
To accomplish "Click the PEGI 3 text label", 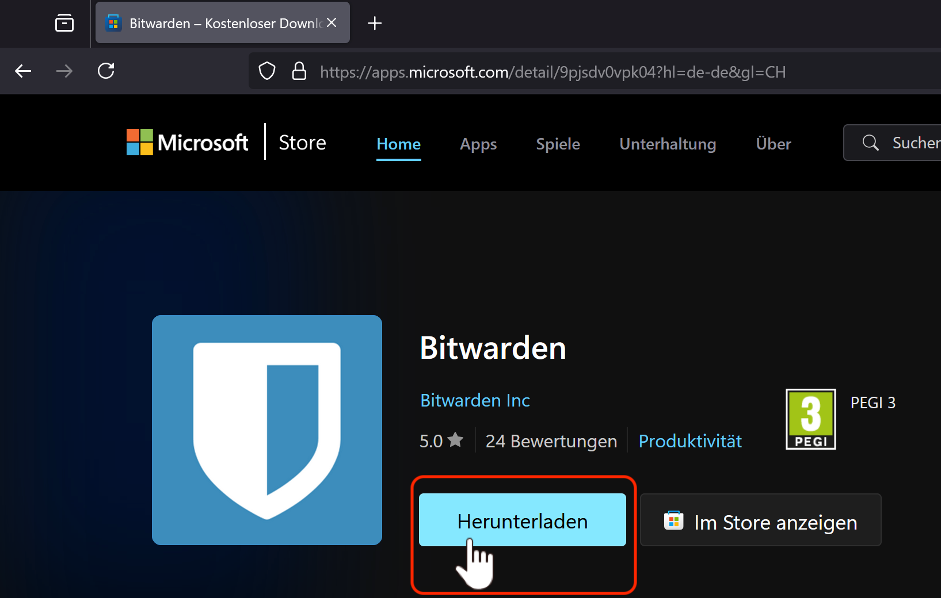I will [873, 402].
